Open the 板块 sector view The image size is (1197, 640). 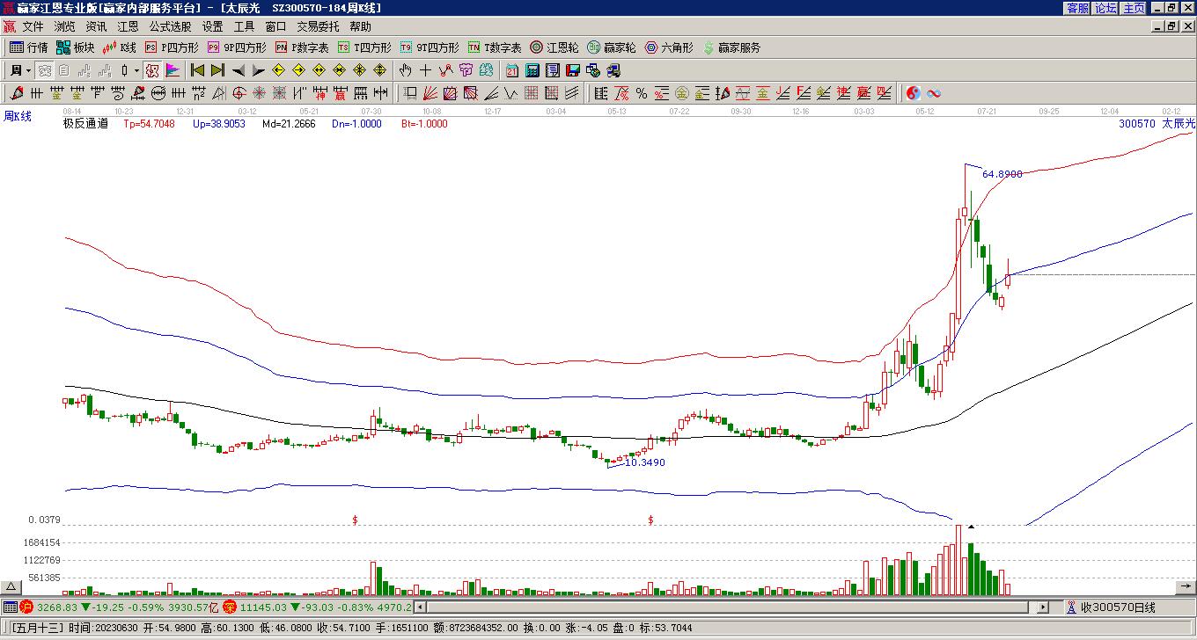click(x=76, y=47)
